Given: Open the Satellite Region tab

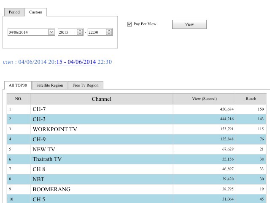Looking at the screenshot, I should tap(50, 85).
